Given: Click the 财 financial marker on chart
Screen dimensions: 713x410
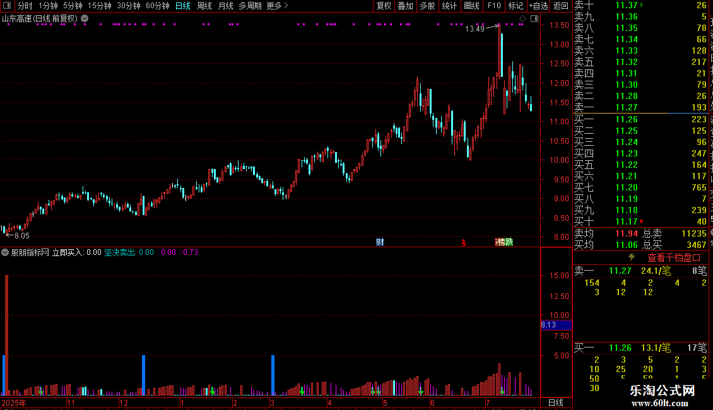Looking at the screenshot, I should pyautogui.click(x=380, y=242).
